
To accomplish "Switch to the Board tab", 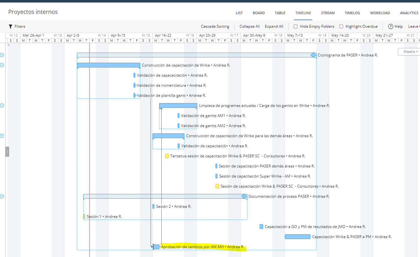I will [x=259, y=13].
